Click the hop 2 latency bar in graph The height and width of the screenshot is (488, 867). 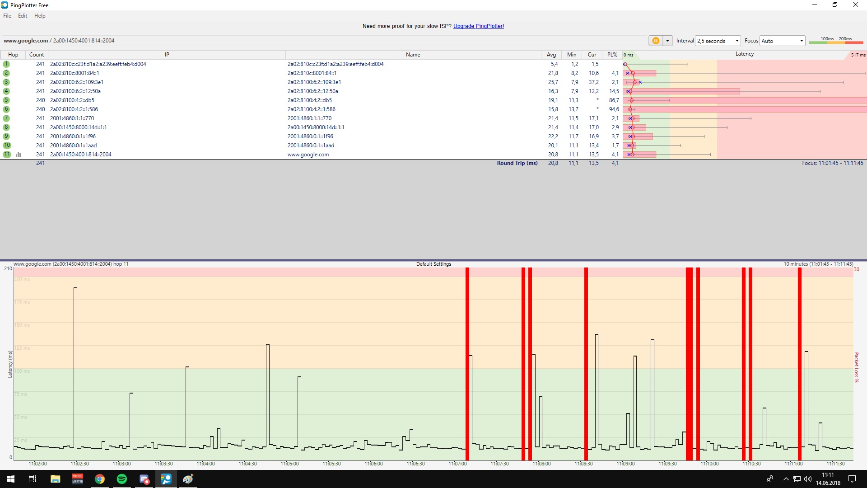tap(640, 73)
